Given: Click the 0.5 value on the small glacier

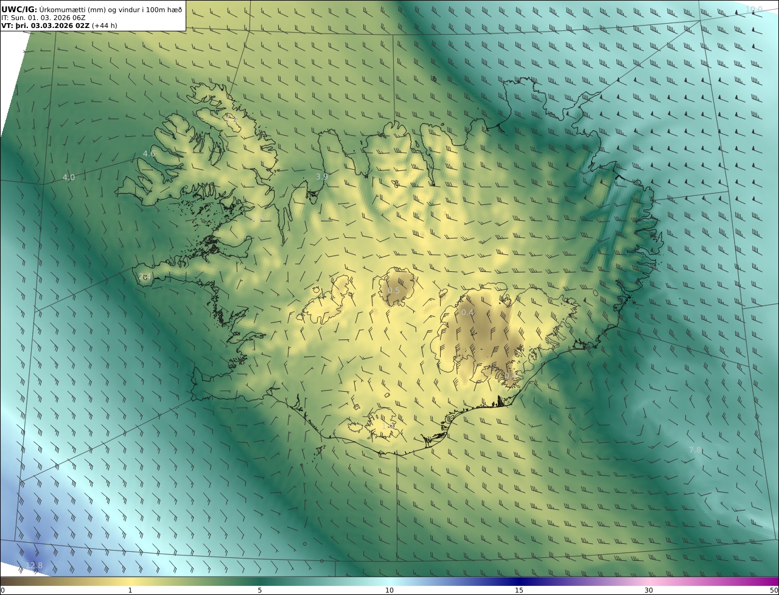Looking at the screenshot, I should point(394,291).
